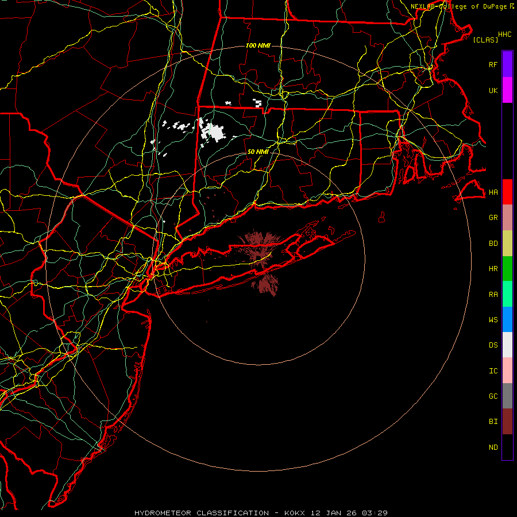
Task: Click the GR legend label
Action: [x=493, y=218]
